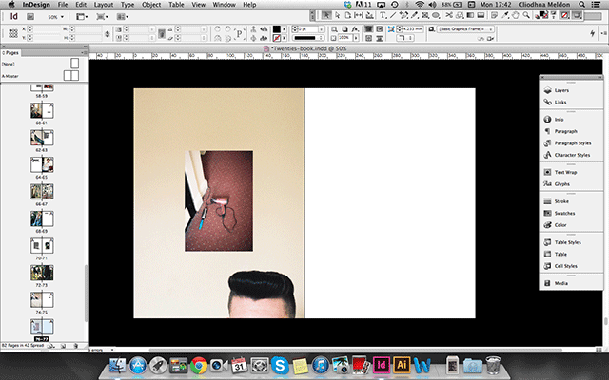609x380 pixels.
Task: Open the Arrange Documents dropdown
Action: click(x=123, y=17)
